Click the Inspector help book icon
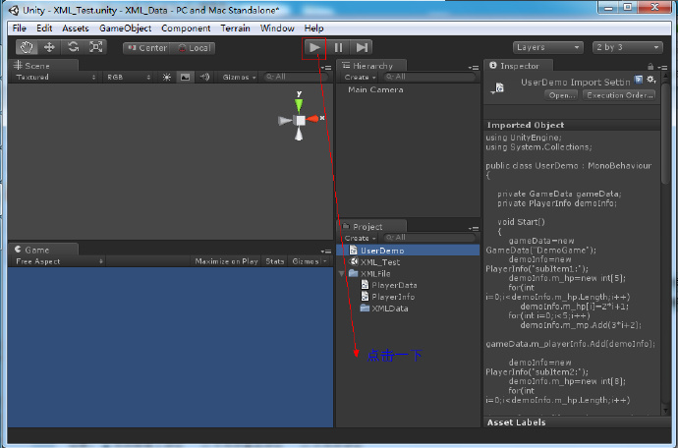The image size is (678, 448). (x=639, y=80)
